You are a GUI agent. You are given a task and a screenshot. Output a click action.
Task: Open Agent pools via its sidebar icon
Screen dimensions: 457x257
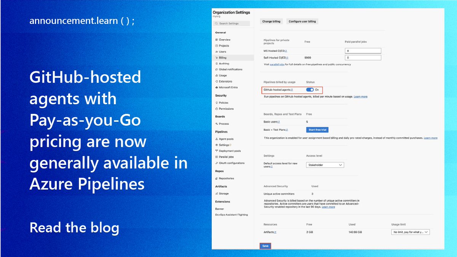(217, 139)
